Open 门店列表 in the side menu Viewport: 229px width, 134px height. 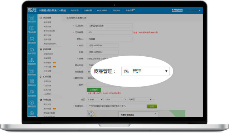click(47, 86)
